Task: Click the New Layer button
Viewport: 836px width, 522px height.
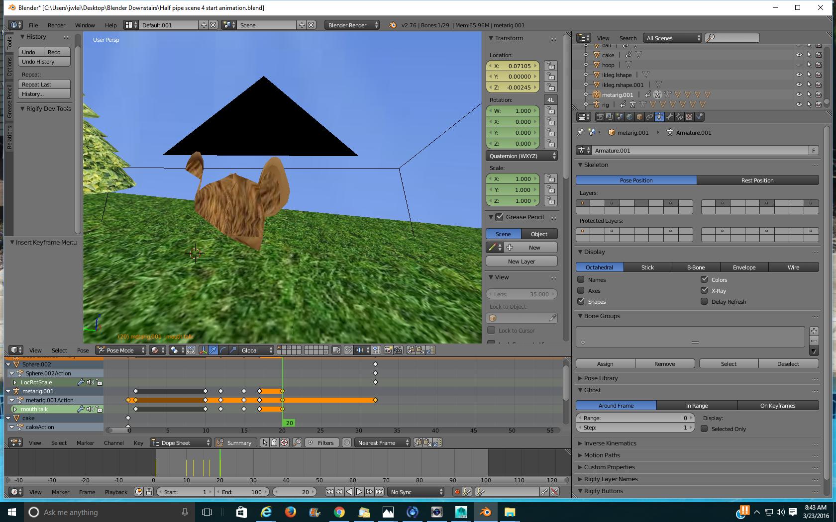Action: coord(522,261)
